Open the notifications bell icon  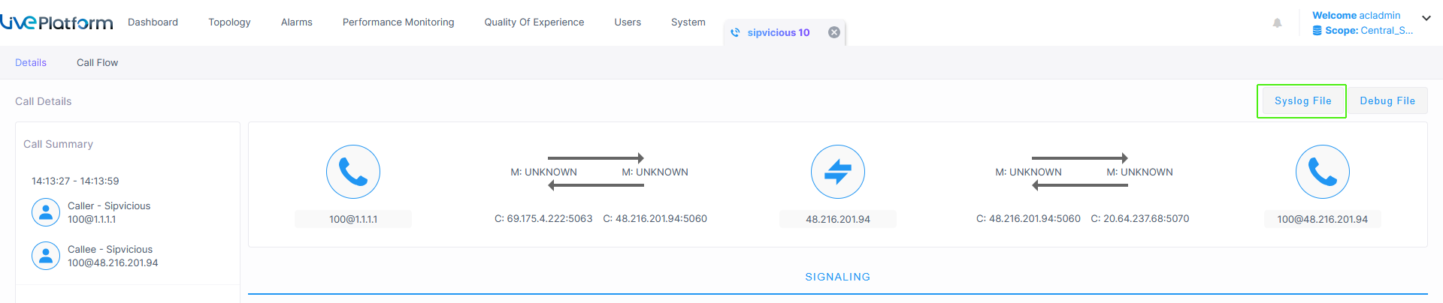coord(1277,23)
